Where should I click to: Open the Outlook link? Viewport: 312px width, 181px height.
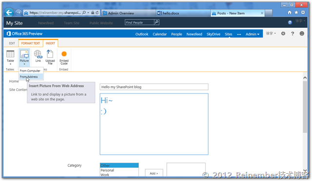pyautogui.click(x=142, y=34)
